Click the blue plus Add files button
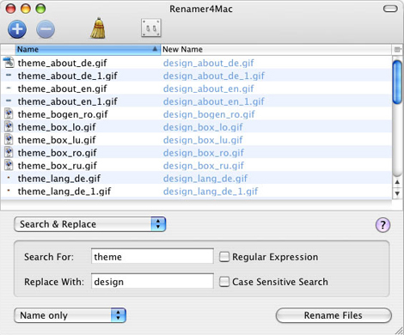 (x=17, y=29)
